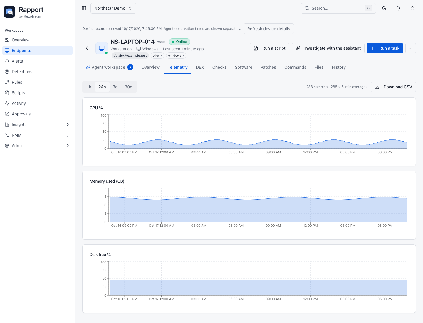Switch to the Commands tab
Screen dimensions: 423x323
[295, 67]
